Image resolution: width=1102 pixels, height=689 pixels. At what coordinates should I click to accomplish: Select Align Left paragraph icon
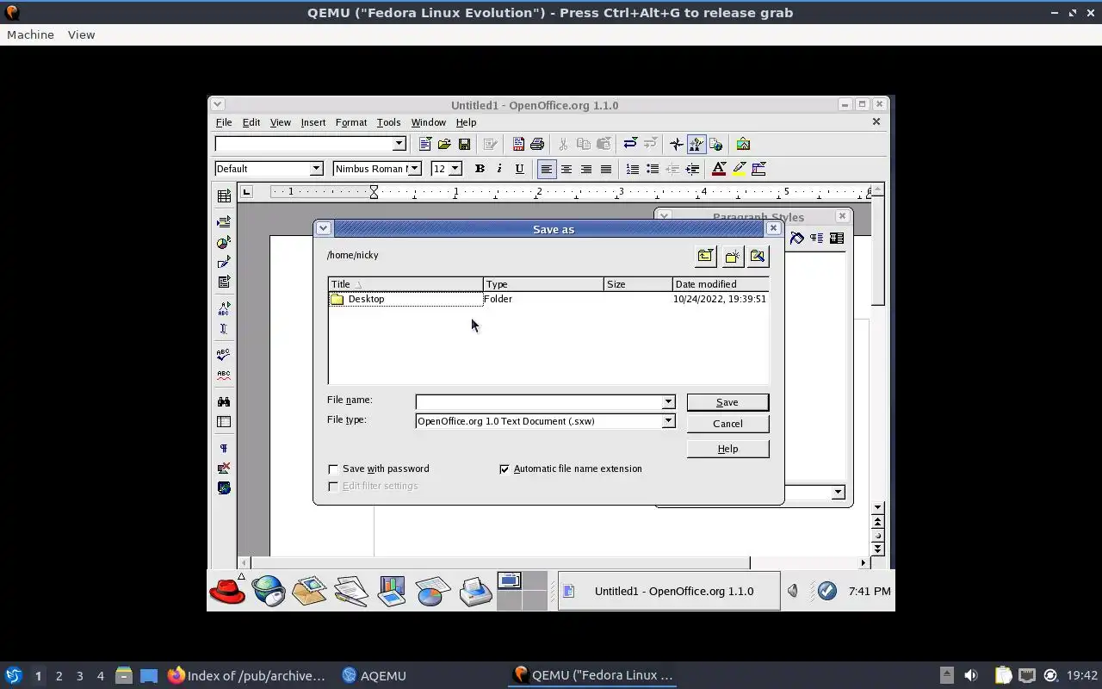point(546,169)
